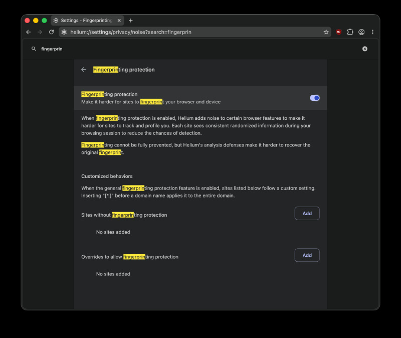The width and height of the screenshot is (401, 338).
Task: Open the three-dot browser menu
Action: click(372, 32)
